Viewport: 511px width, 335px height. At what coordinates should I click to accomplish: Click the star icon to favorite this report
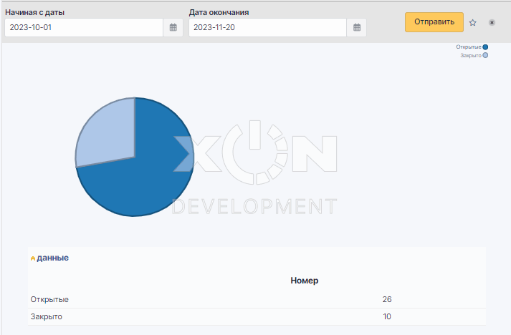pos(473,22)
